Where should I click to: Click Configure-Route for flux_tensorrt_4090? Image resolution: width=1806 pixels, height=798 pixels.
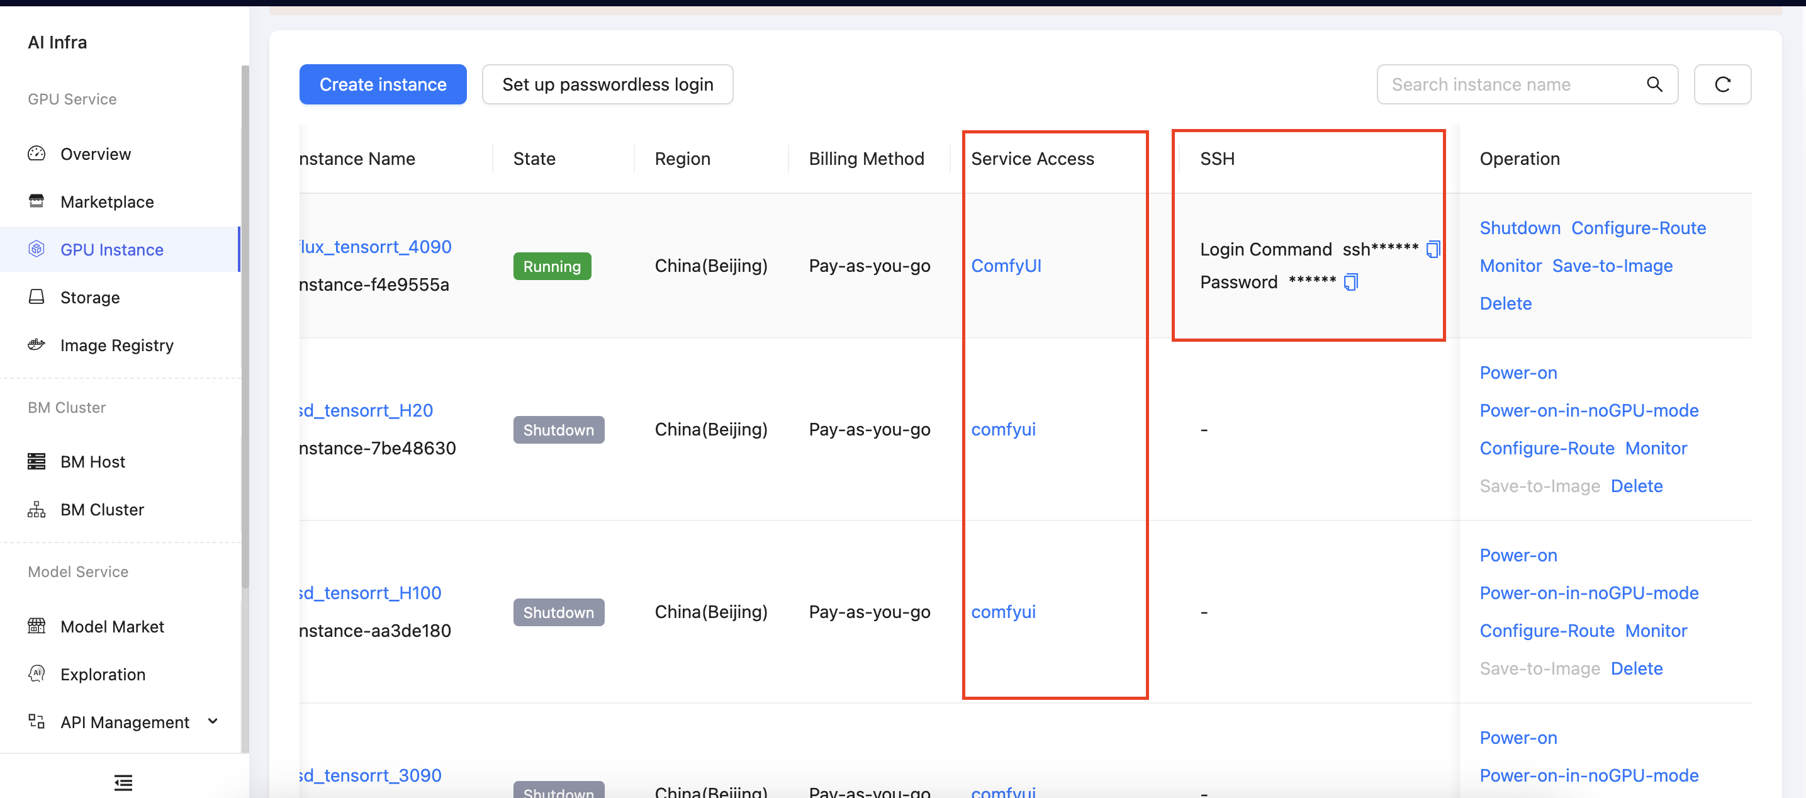(x=1639, y=228)
